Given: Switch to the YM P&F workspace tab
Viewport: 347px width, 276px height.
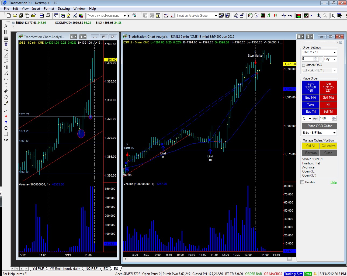Looking at the screenshot, I should click(x=38, y=268).
